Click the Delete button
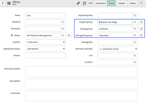The width and height of the screenshot is (146, 103). coord(133,3)
